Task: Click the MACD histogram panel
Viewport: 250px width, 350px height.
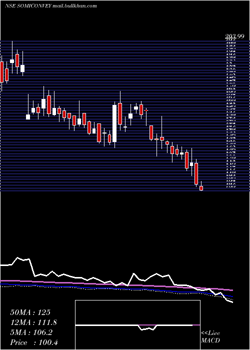Action: (137, 325)
